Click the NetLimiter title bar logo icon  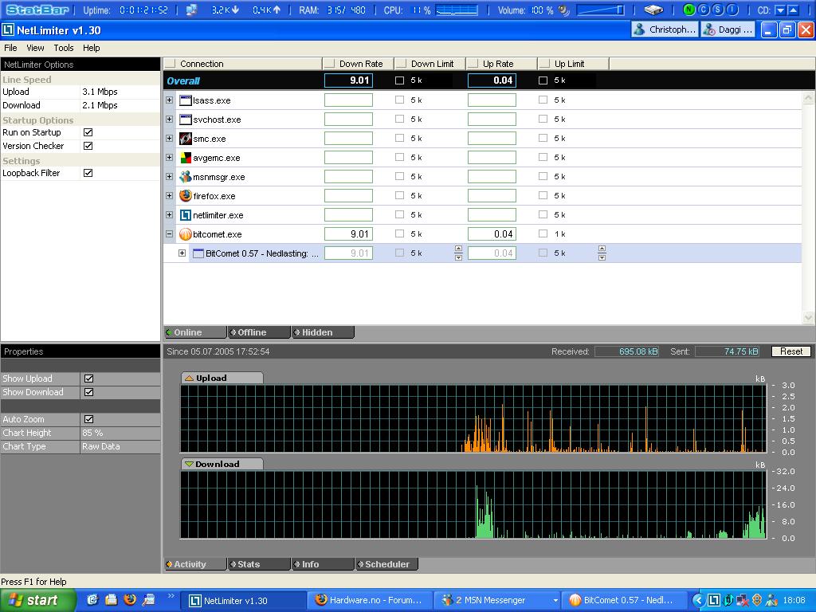8,30
